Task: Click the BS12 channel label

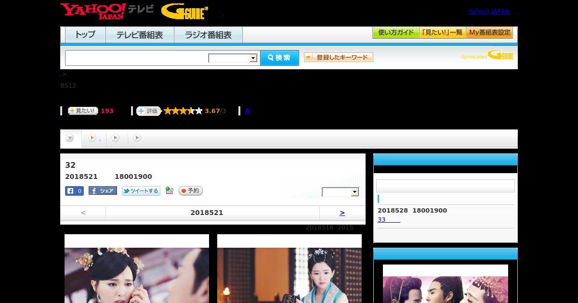Action: [x=68, y=86]
